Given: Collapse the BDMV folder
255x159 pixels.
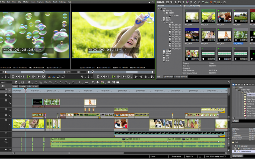Looking at the screenshot, I should 164,13.
